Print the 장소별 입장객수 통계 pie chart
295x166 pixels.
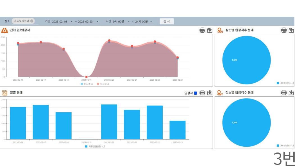tap(284, 30)
